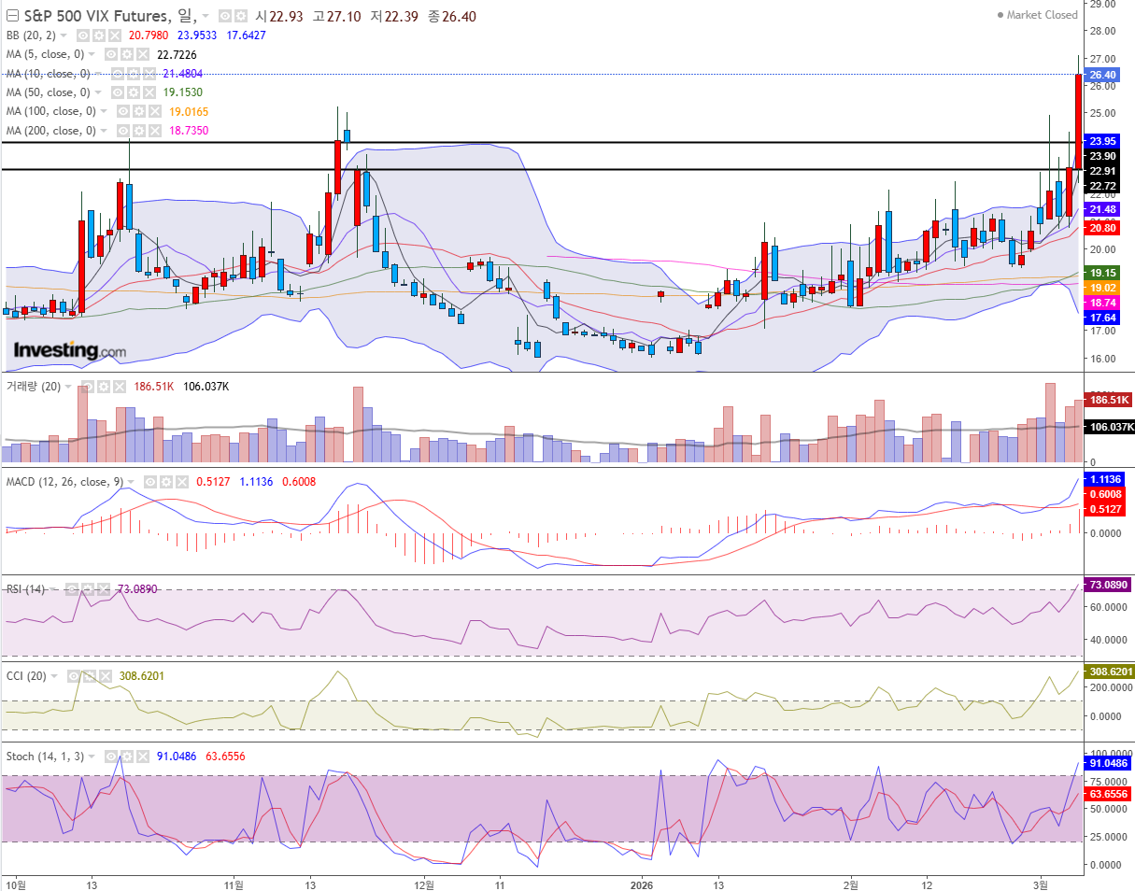
Task: Open MACD settings gear
Action: (x=166, y=482)
